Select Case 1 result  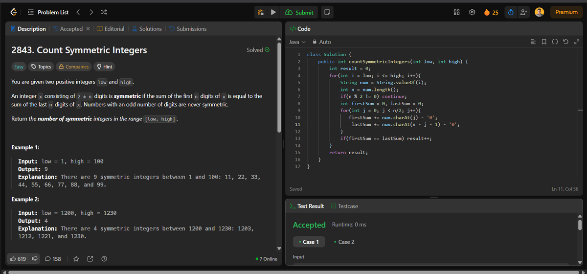(x=308, y=242)
